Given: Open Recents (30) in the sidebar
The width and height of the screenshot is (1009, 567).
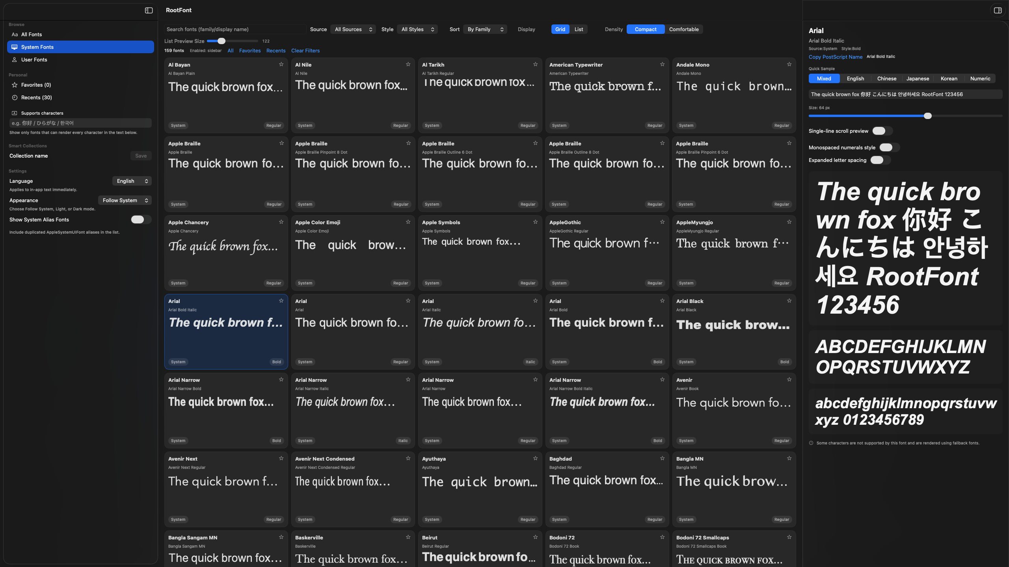Looking at the screenshot, I should (80, 97).
